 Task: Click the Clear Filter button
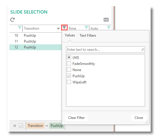click(x=76, y=118)
